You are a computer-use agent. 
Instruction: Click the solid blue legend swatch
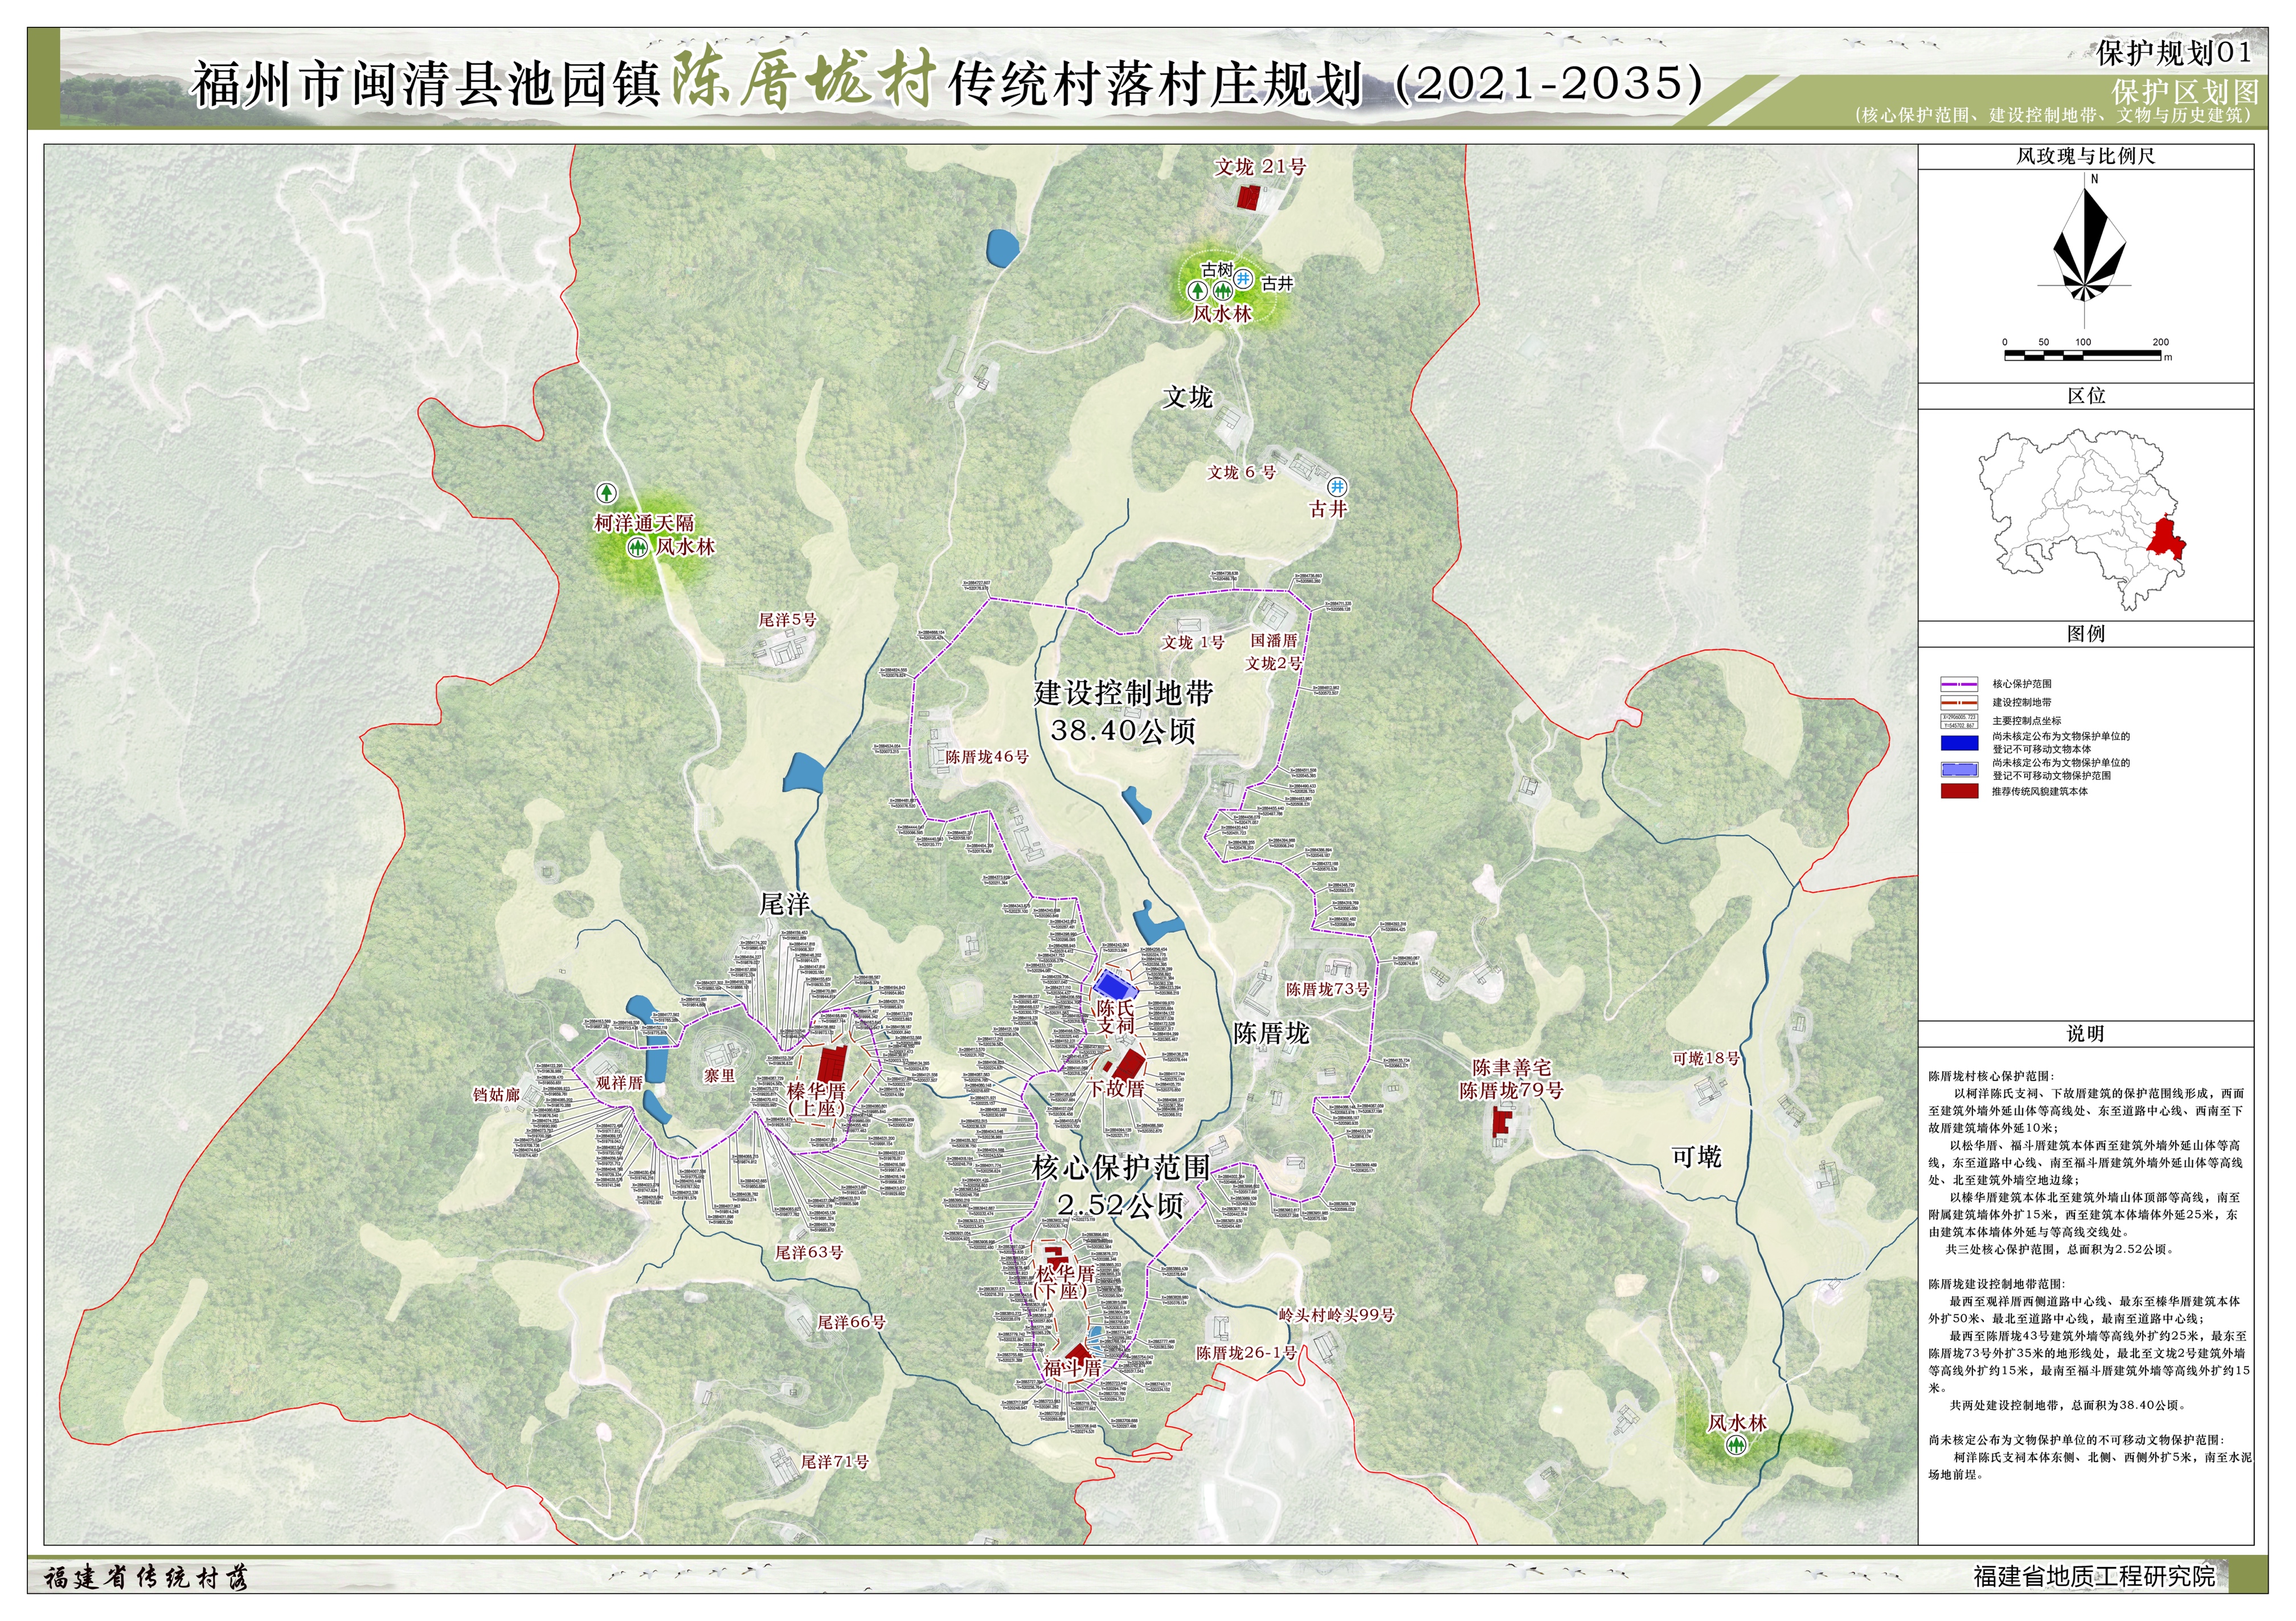pos(1959,743)
